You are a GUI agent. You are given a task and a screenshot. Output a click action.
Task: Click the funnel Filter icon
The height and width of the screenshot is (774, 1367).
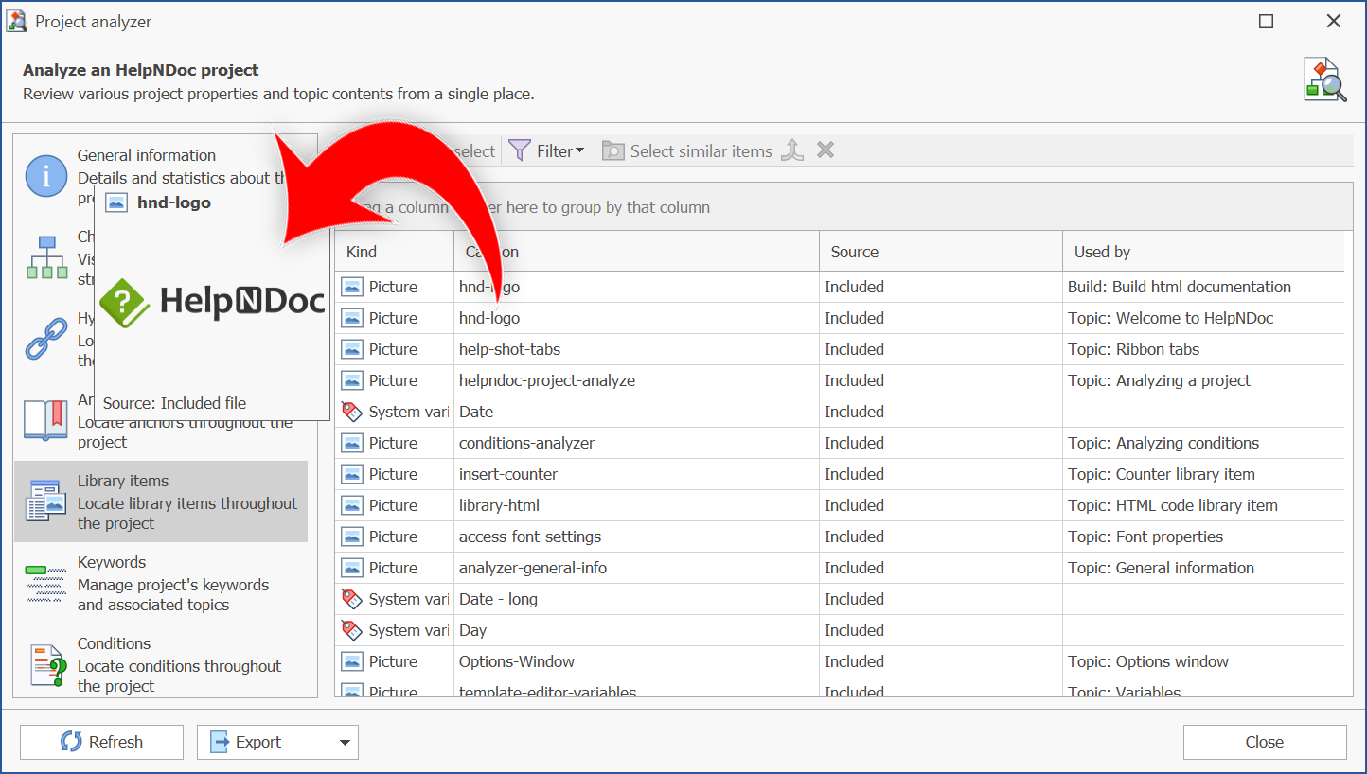click(520, 150)
